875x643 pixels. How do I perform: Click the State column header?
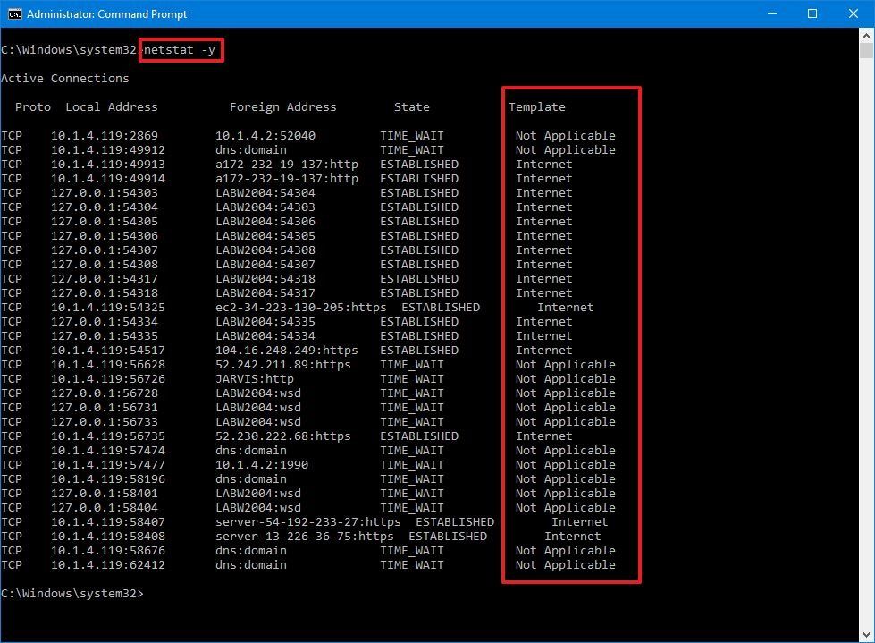tap(411, 106)
